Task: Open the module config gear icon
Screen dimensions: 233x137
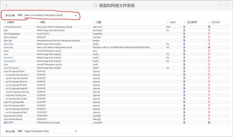Action: [6, 5]
